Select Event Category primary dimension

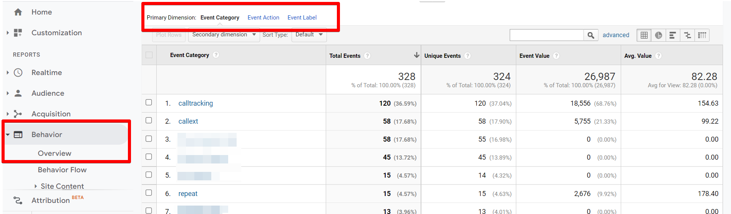220,18
